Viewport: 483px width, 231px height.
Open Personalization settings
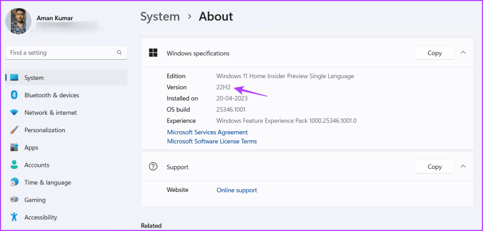point(67,130)
